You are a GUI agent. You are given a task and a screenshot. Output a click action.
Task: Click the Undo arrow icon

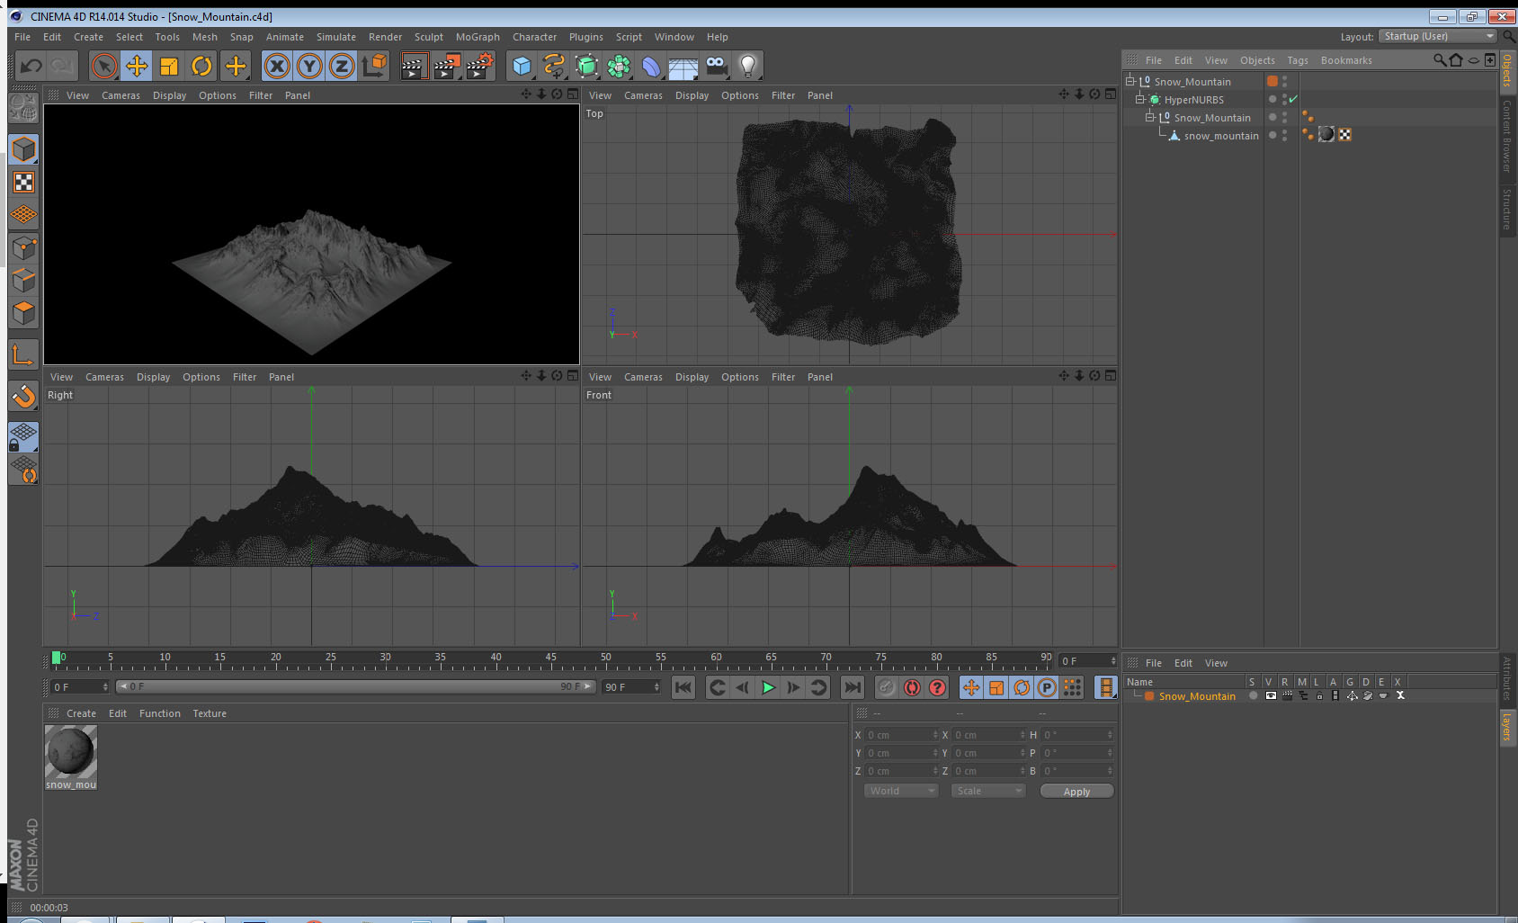(31, 66)
